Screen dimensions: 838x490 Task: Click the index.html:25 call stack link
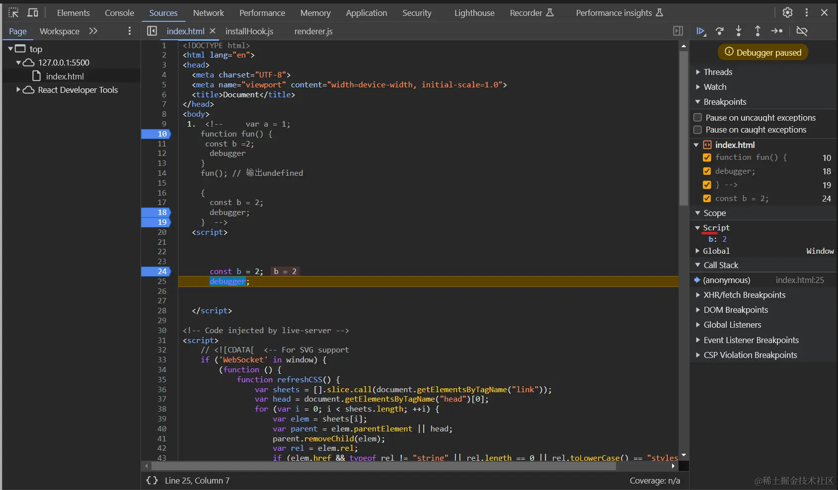pos(799,280)
